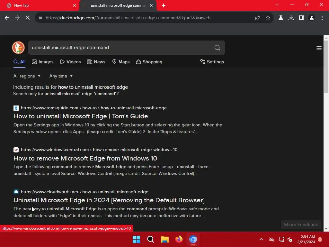The image size is (329, 247).
Task: Click the windowscentral.com result URL
Action: [99, 150]
